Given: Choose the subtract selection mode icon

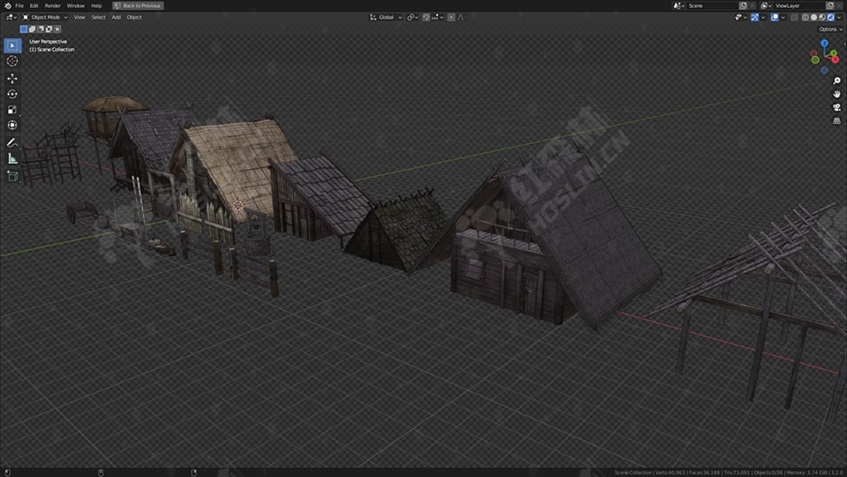Looking at the screenshot, I should (x=41, y=29).
